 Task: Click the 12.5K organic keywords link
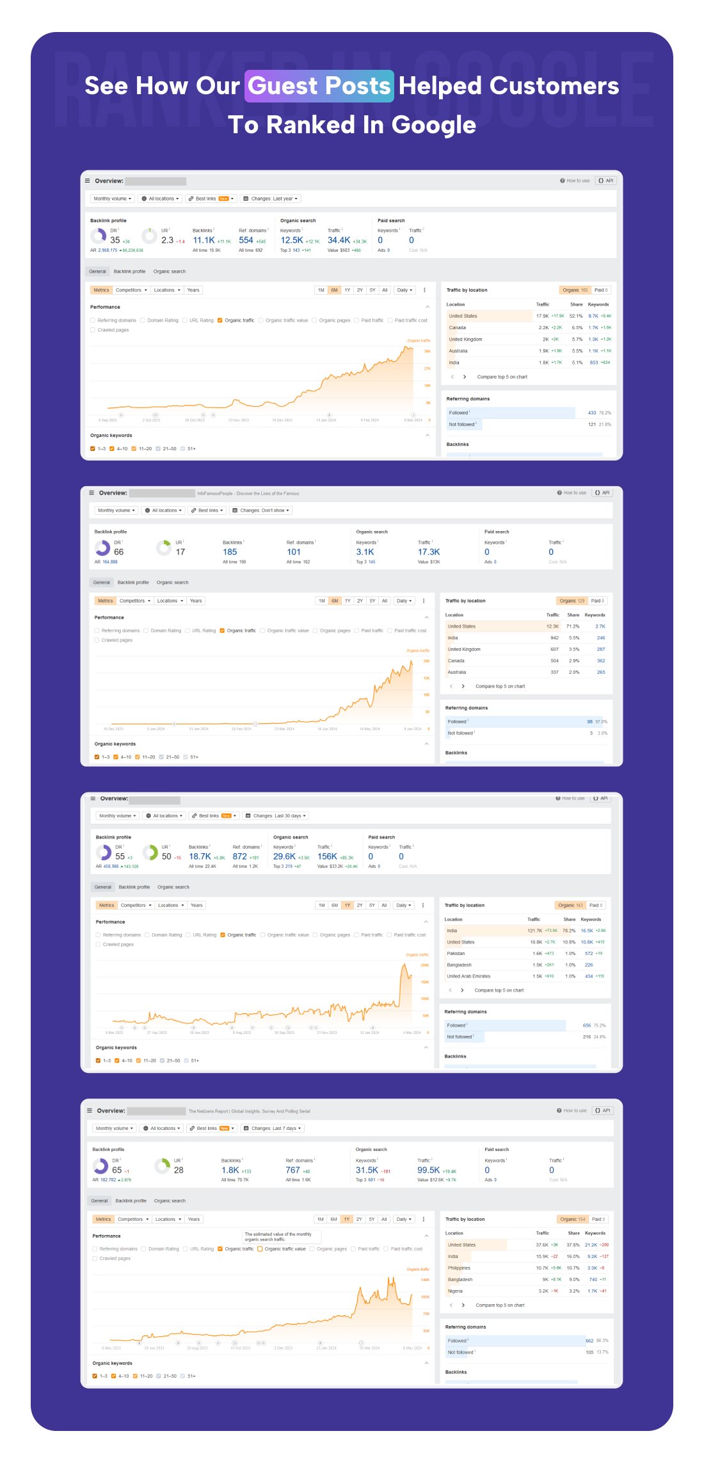coord(292,240)
